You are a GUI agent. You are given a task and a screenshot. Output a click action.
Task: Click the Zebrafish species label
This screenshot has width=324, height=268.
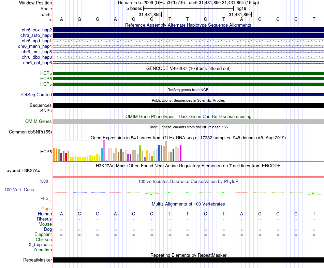click(x=43, y=250)
